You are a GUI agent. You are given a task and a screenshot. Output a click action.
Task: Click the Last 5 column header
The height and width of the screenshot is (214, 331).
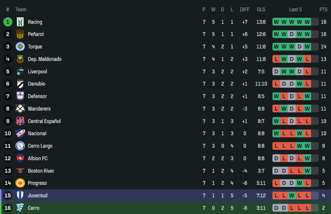tap(295, 10)
